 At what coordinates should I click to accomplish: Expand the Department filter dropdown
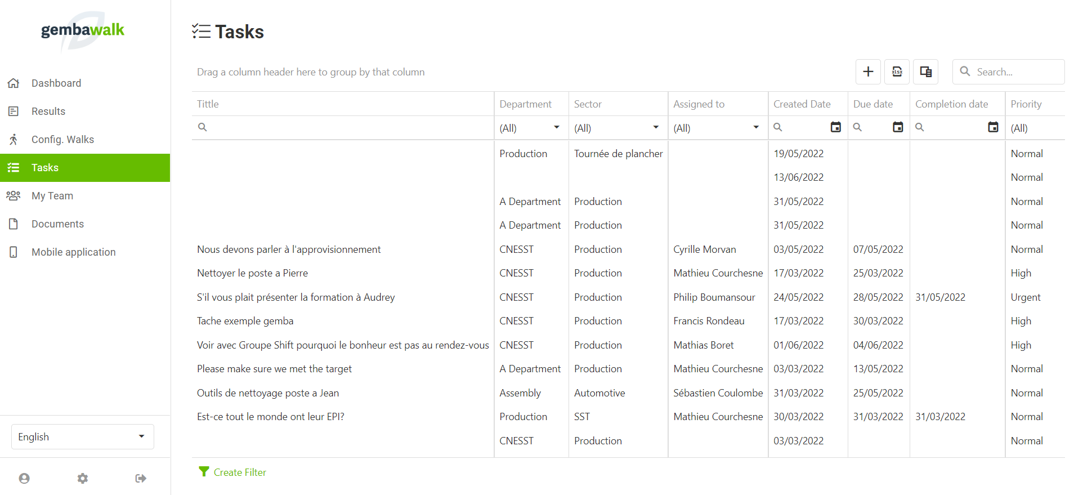(x=556, y=127)
